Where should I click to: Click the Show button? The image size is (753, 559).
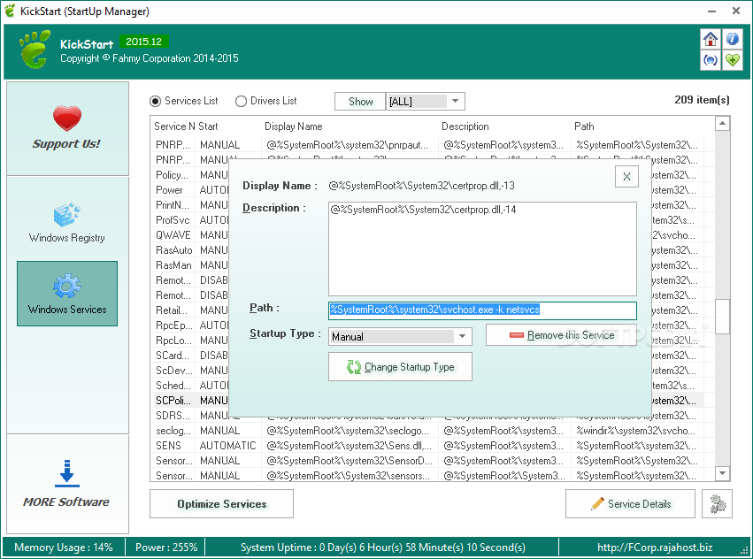pos(360,102)
